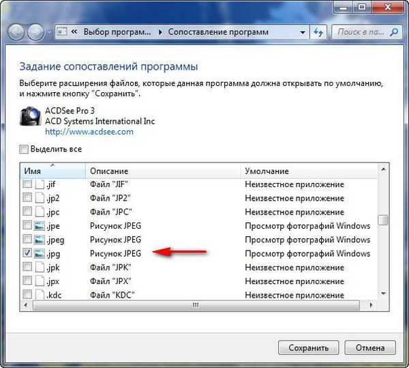Click the vertical scrollbar thumb in list
The image size is (409, 368).
tap(383, 220)
